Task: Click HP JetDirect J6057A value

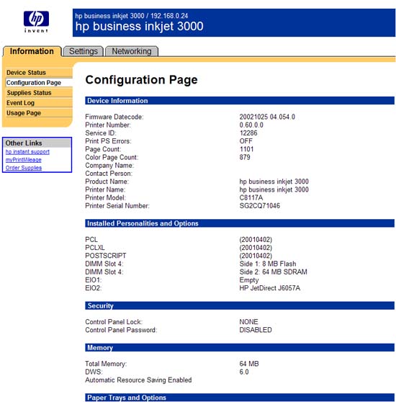Action: click(x=269, y=288)
